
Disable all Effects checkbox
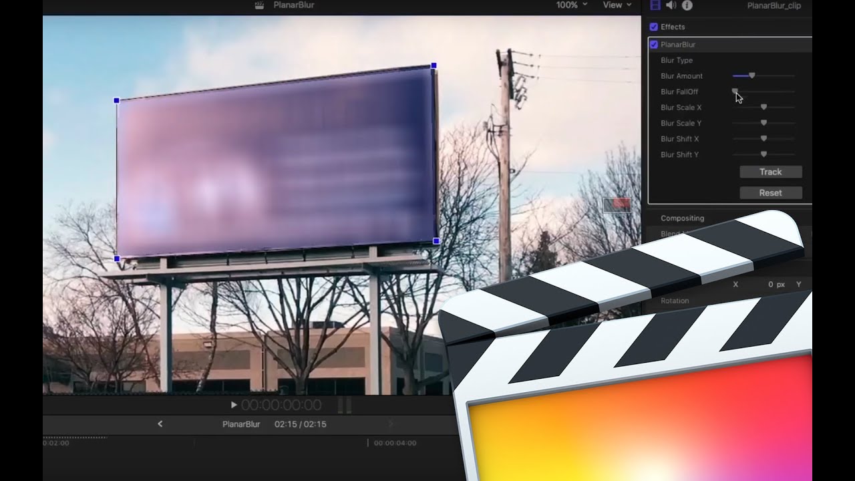click(654, 27)
